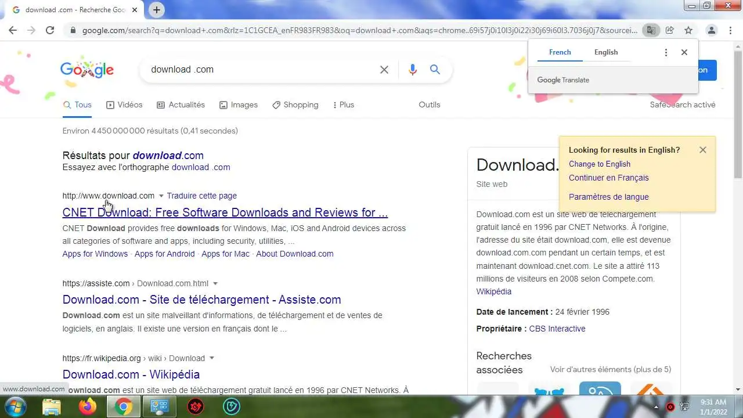The image size is (743, 418).
Task: Open the Chrome profile avatar icon
Action: [712, 30]
